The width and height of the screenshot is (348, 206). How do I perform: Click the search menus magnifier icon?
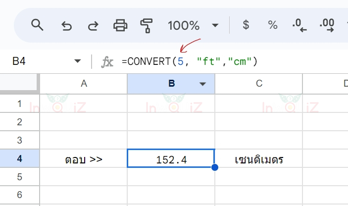(38, 25)
